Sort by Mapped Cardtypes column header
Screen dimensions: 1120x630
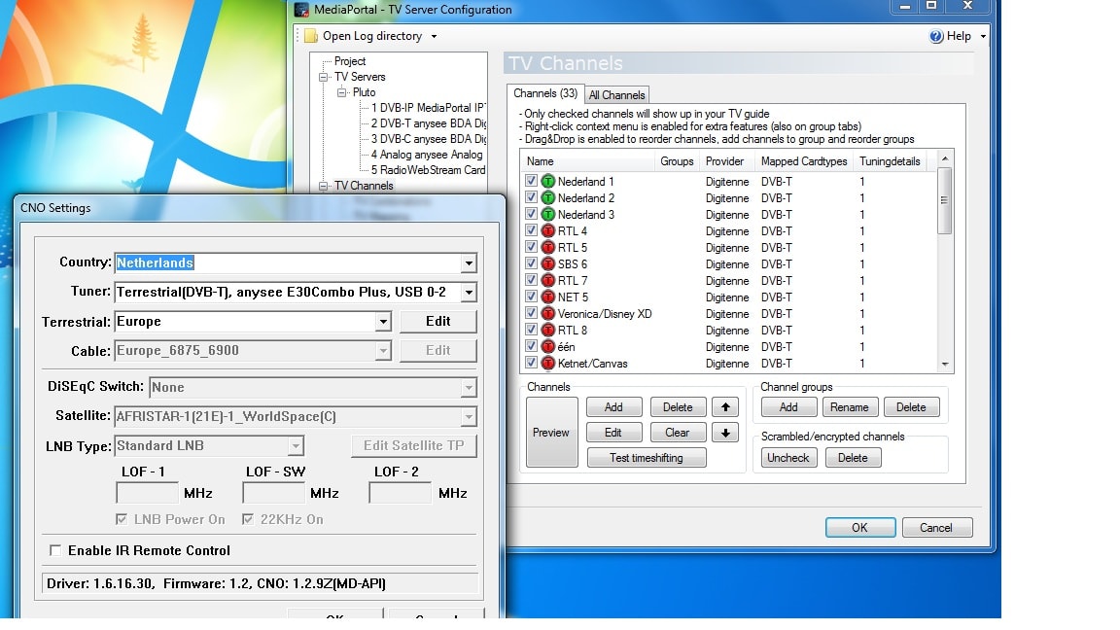(x=804, y=161)
